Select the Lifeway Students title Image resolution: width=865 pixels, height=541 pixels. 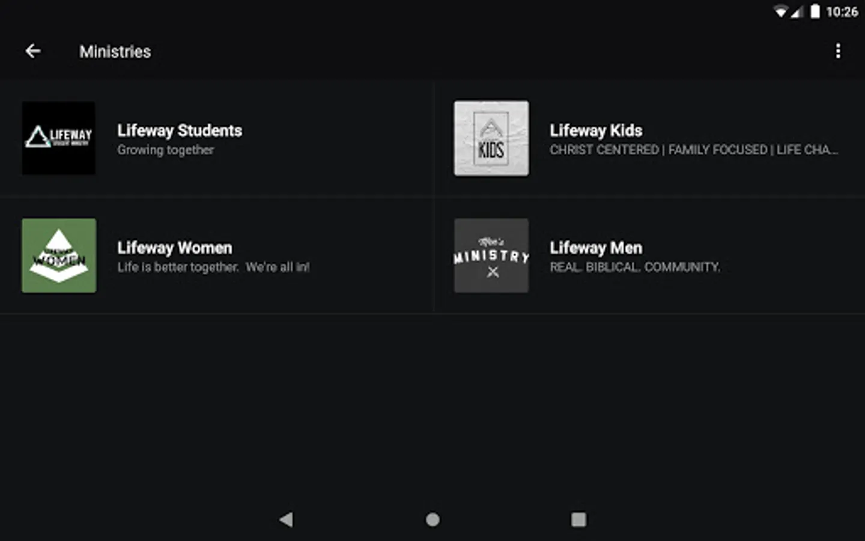[x=180, y=130]
